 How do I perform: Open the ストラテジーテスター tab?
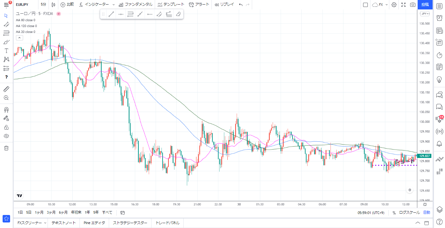[130, 223]
